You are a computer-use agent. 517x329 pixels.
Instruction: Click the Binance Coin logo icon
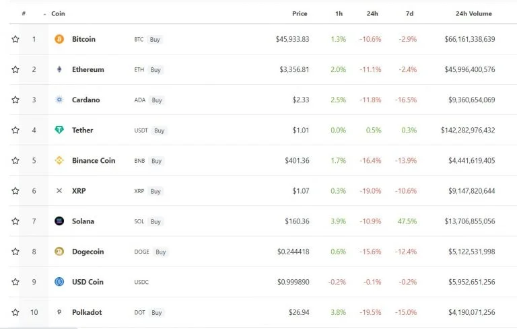tap(59, 161)
